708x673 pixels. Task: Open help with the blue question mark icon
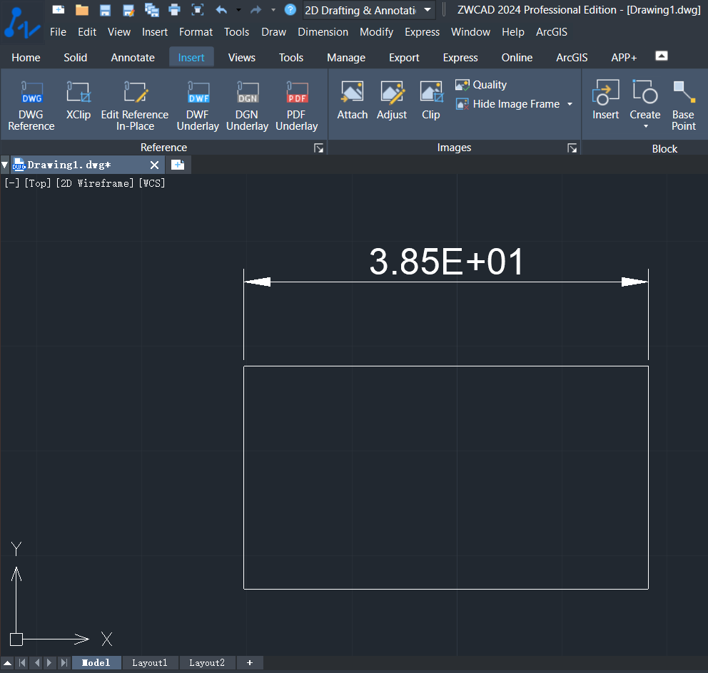(x=290, y=9)
